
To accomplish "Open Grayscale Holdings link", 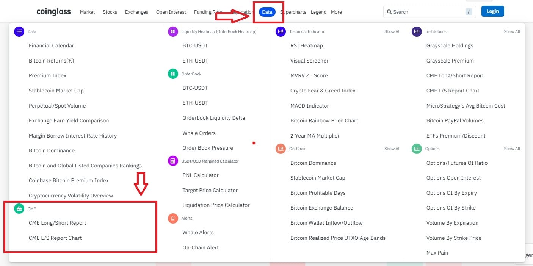I will (450, 45).
